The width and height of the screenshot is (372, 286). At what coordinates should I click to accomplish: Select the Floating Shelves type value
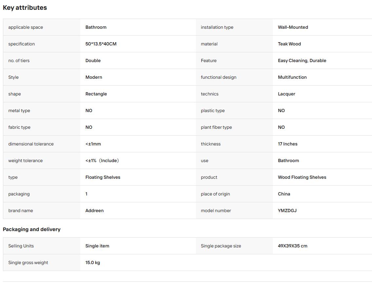pyautogui.click(x=103, y=177)
